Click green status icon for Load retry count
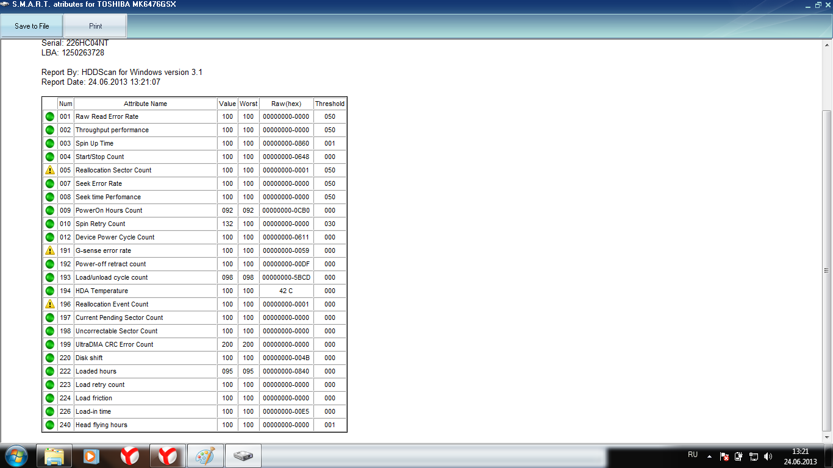 50,385
